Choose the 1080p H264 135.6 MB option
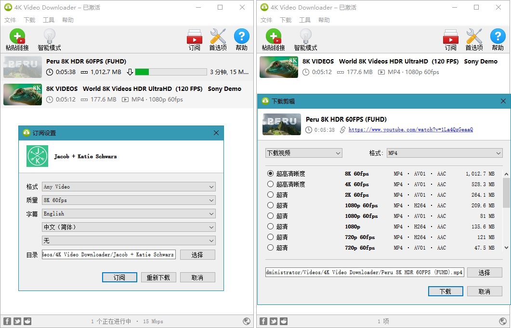 (270, 227)
